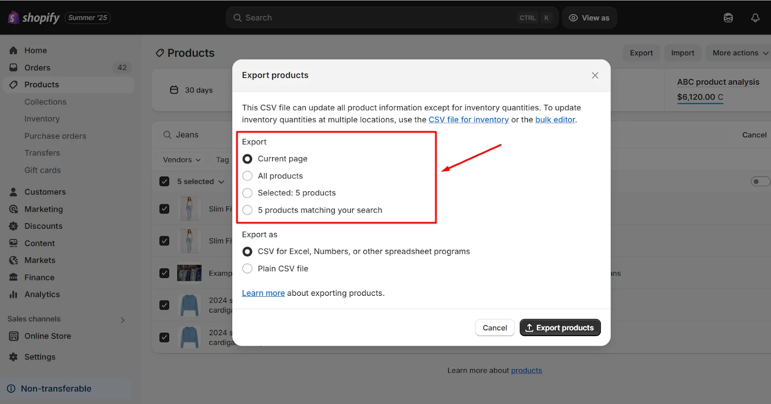Close the Export products dialog

coord(595,76)
